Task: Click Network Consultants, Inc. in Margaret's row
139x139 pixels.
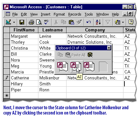Action: [x=95, y=36]
